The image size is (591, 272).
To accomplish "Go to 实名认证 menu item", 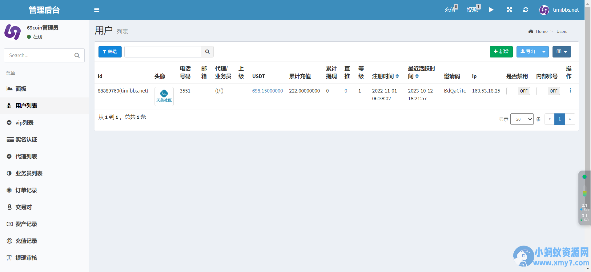I will click(44, 140).
